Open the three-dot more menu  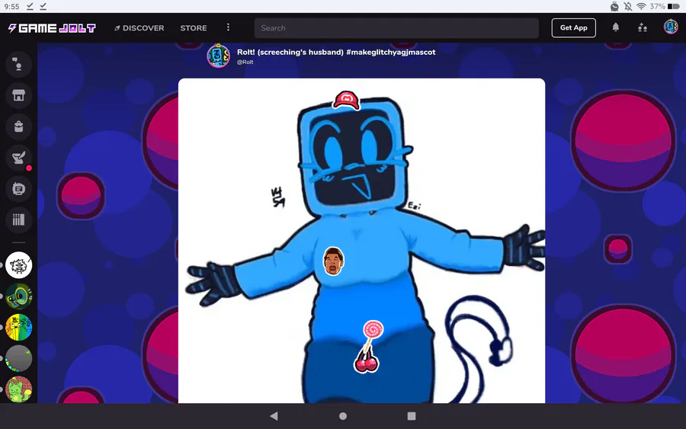click(x=228, y=27)
